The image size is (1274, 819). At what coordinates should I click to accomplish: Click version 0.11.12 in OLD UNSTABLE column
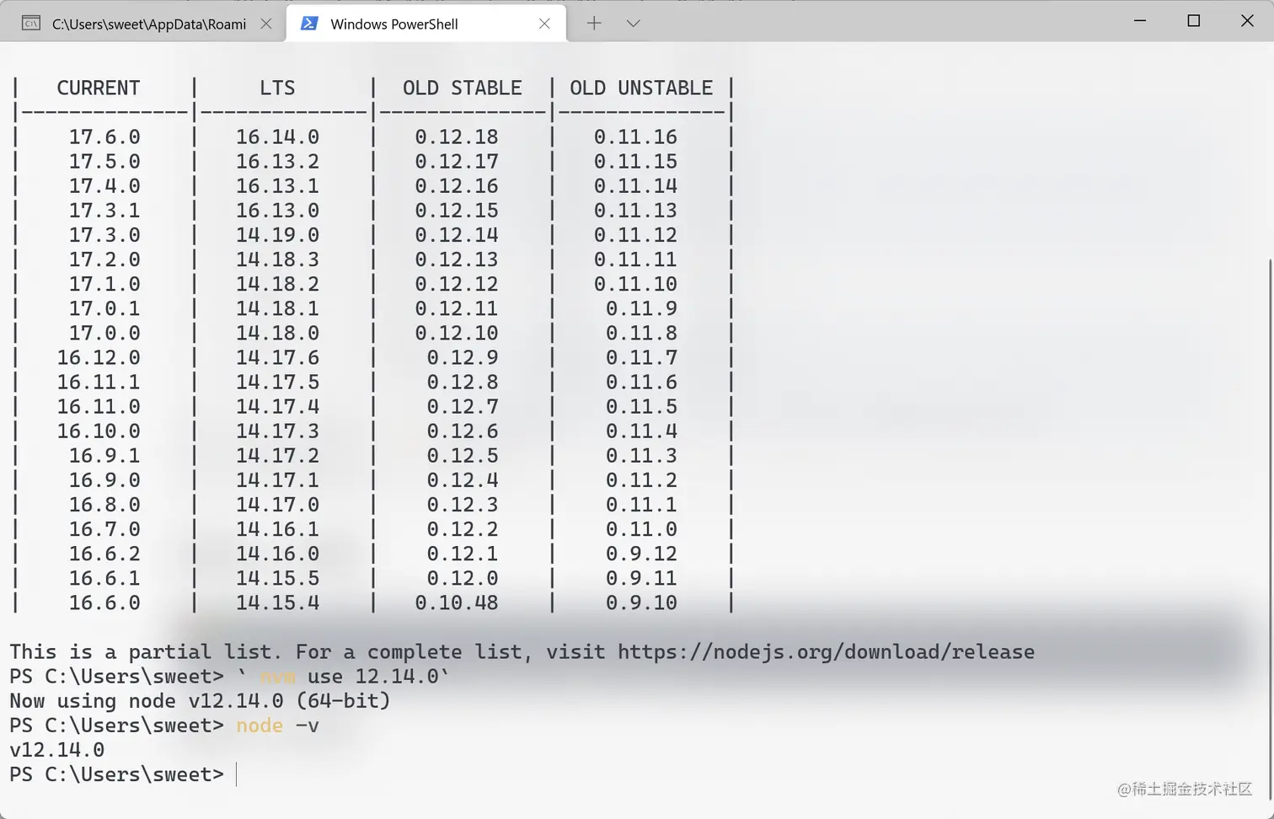pyautogui.click(x=635, y=234)
